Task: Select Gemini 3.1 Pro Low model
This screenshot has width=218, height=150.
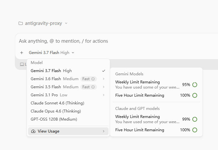Action: pos(68,95)
